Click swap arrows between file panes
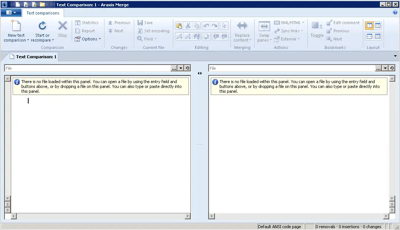400x230 pixels. (200, 73)
